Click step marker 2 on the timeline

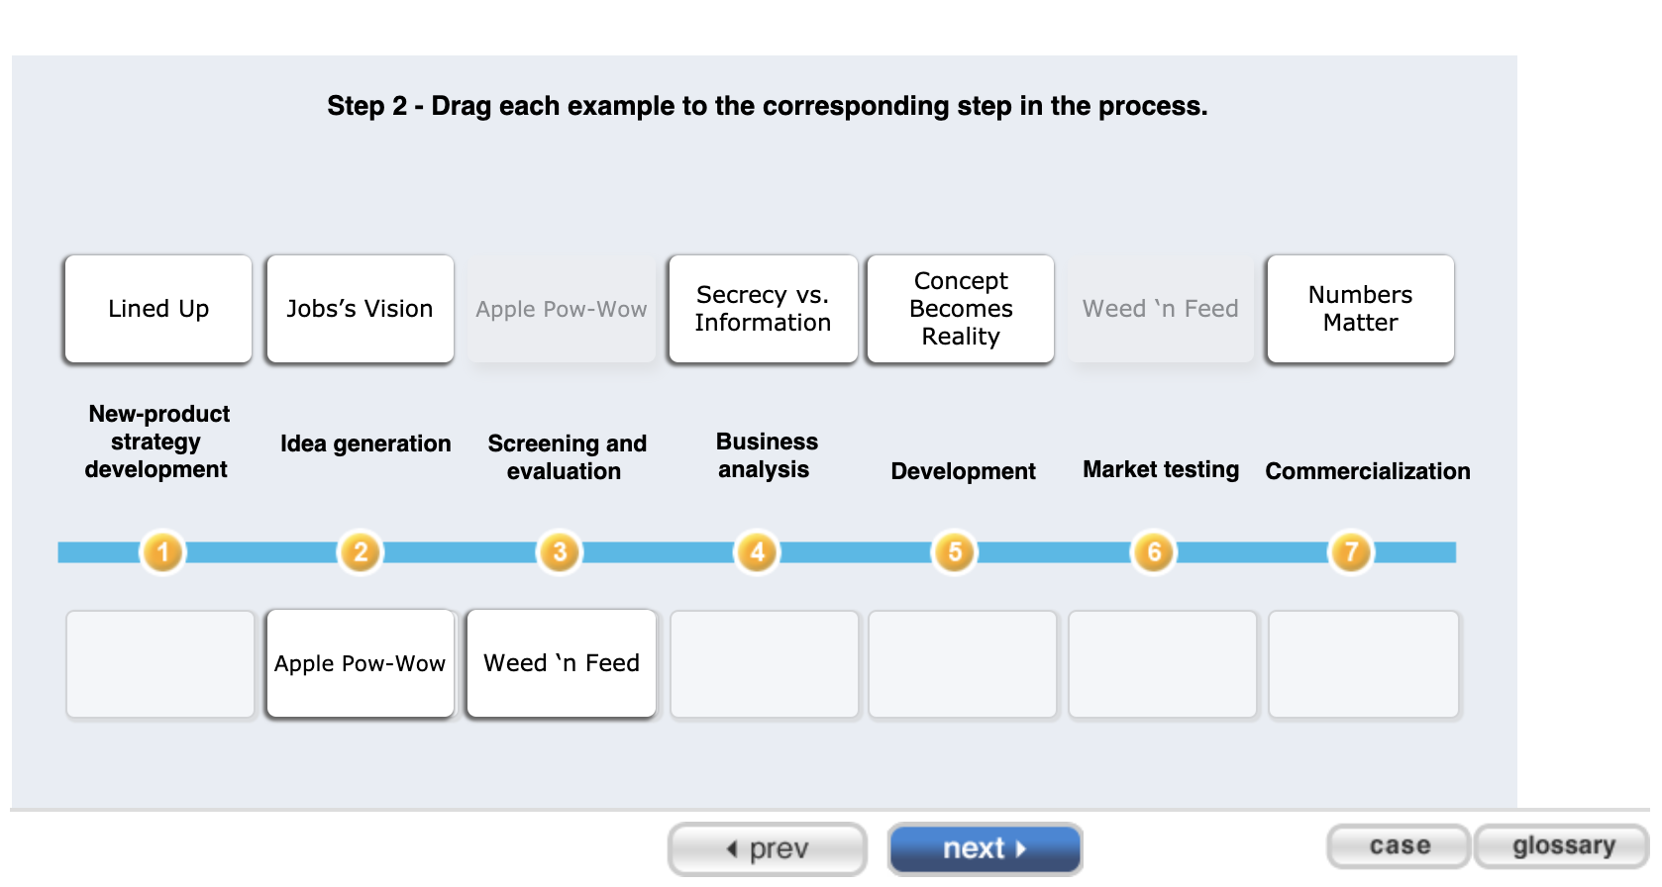(x=361, y=551)
